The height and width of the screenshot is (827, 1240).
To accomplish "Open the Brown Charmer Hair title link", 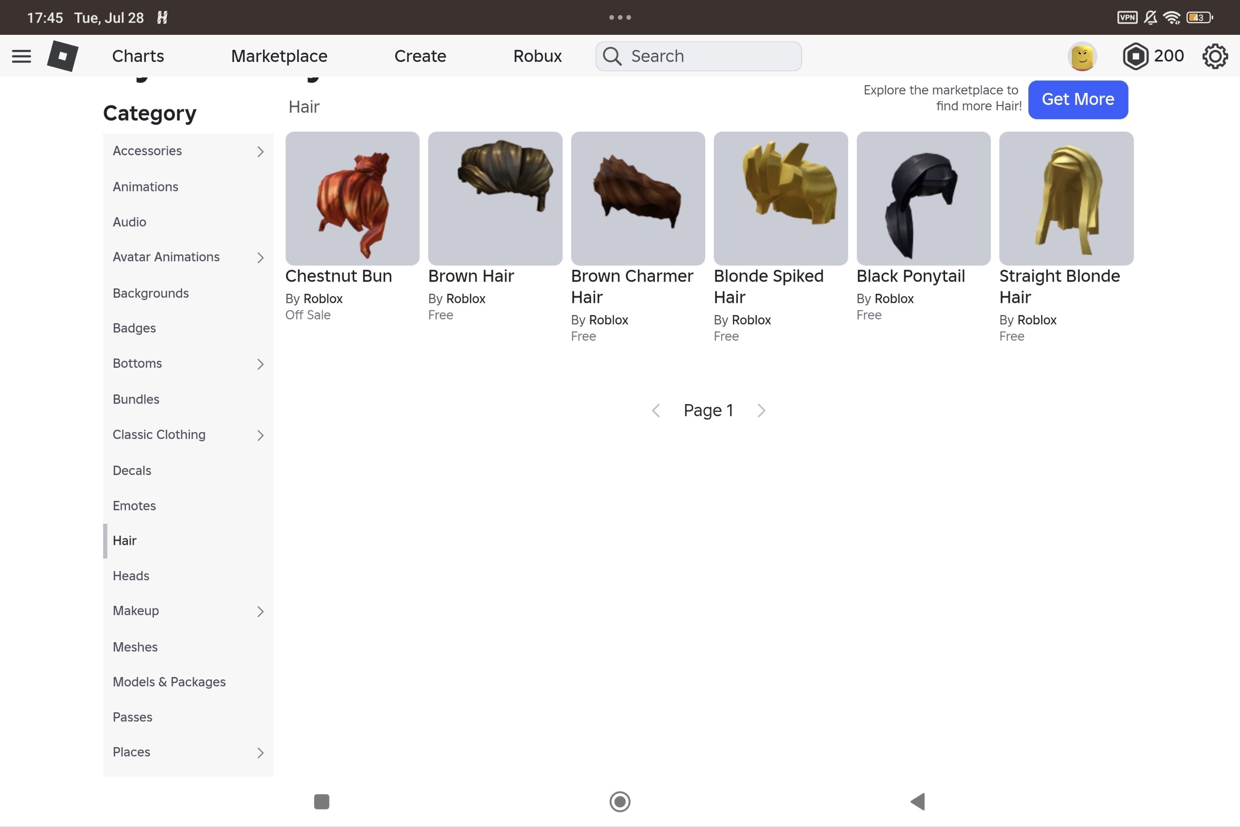I will click(633, 287).
